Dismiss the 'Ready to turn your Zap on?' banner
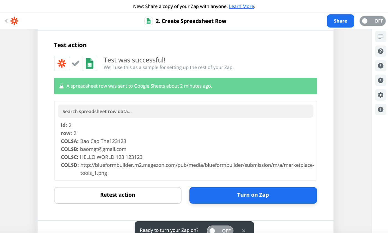The image size is (388, 233). [x=243, y=231]
